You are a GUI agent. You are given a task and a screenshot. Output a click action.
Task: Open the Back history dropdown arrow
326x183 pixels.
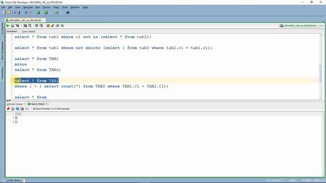pyautogui.click(x=42, y=13)
